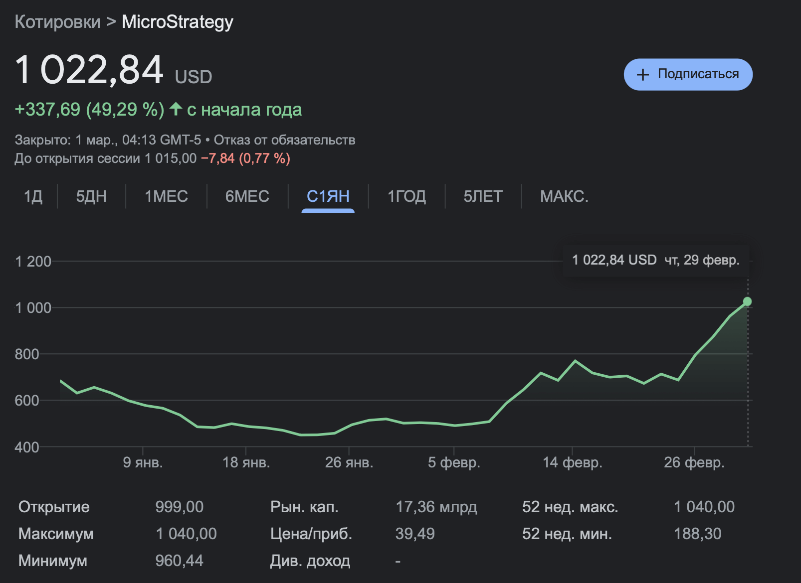Screen dimensions: 801x583
Task: Switch to the 6МЕС range tab
Action: 247,196
